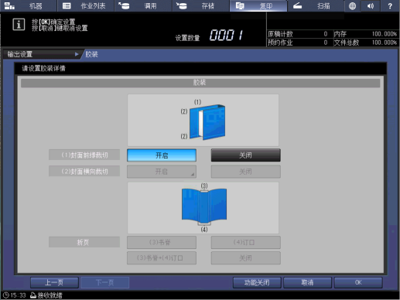
Task: Turn cover fore-edge trimming 关闭 off
Action: point(245,155)
